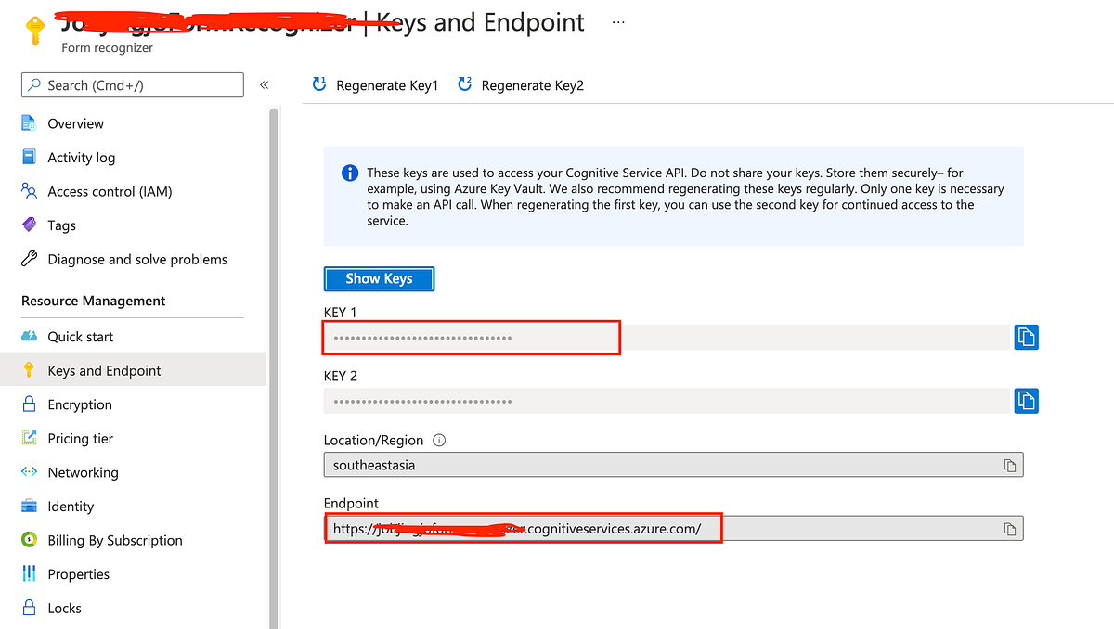This screenshot has height=629, width=1114.
Task: Click inside the Search (Cmd+/) field
Action: click(133, 84)
